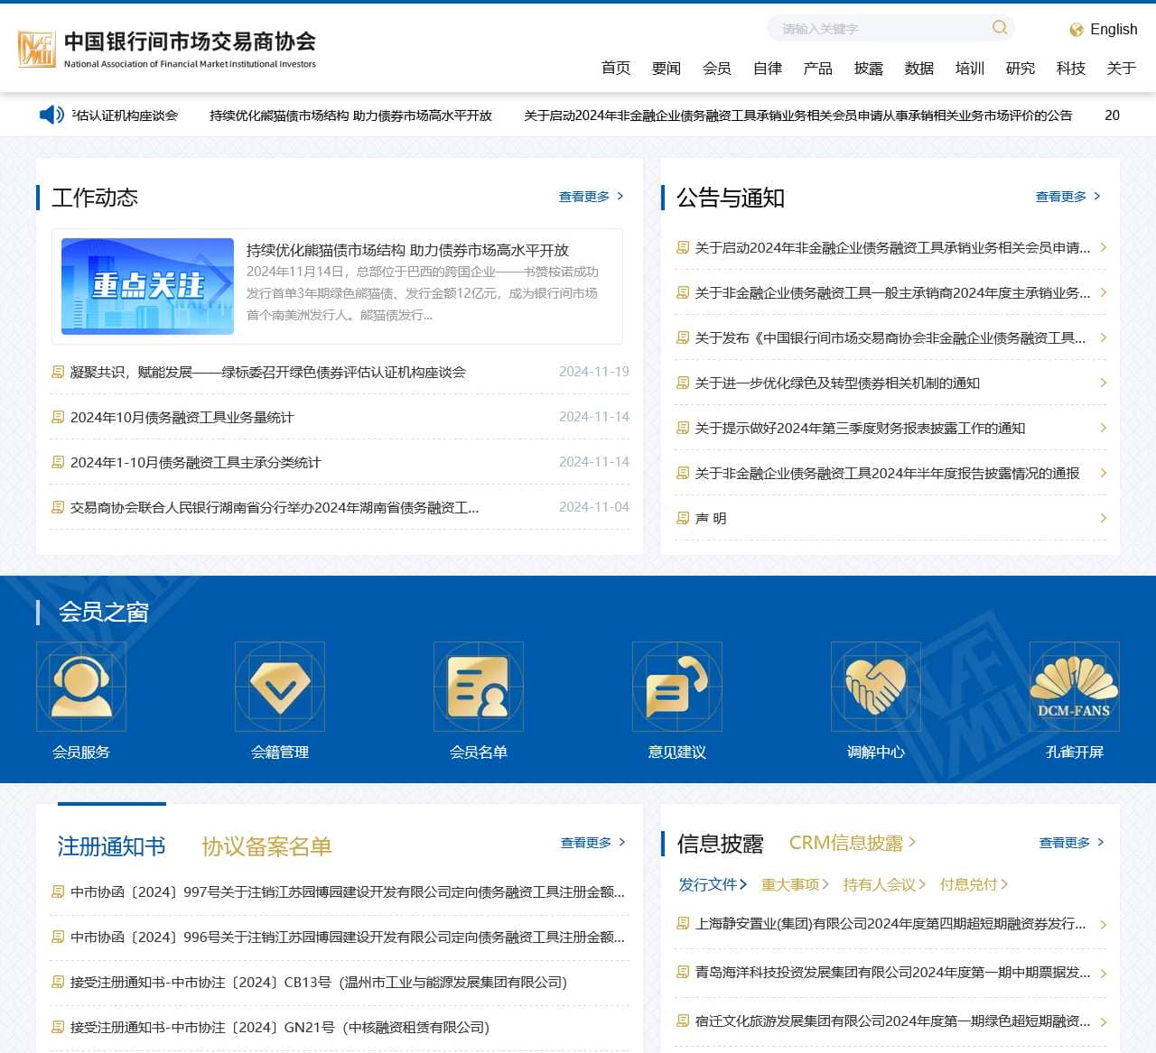Viewport: 1156px width, 1053px height.
Task: Open the 2024年10月债务融资工具业务量统计 article
Action: coord(182,418)
